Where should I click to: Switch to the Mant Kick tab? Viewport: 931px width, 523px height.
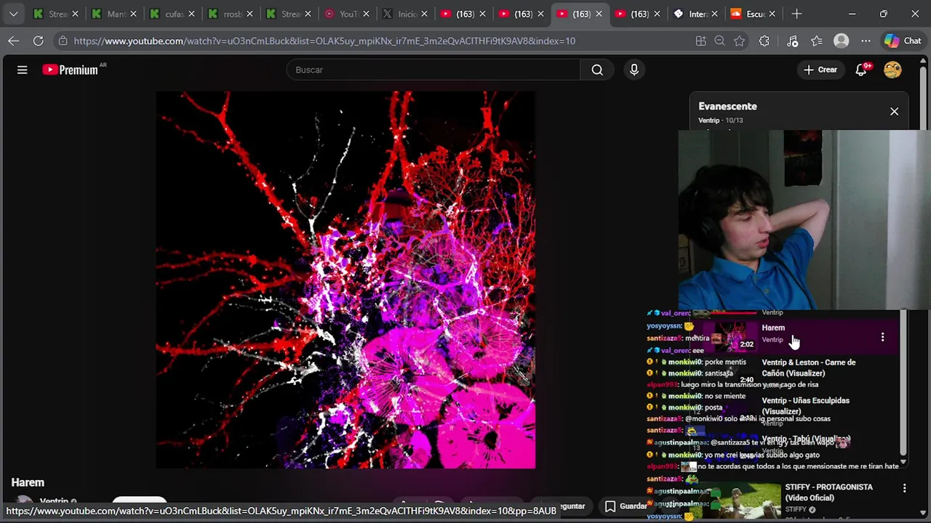pyautogui.click(x=109, y=14)
